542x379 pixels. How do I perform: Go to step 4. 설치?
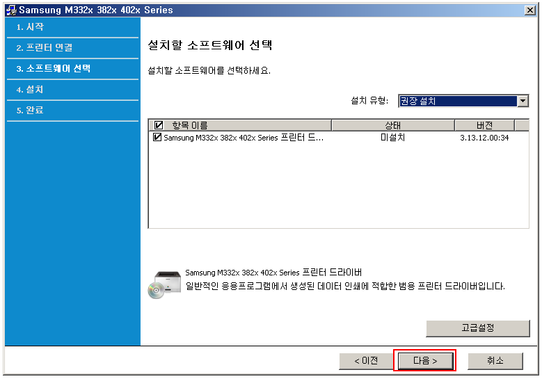tap(30, 90)
